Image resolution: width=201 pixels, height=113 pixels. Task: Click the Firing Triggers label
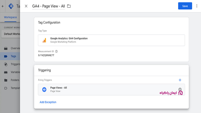45,80
